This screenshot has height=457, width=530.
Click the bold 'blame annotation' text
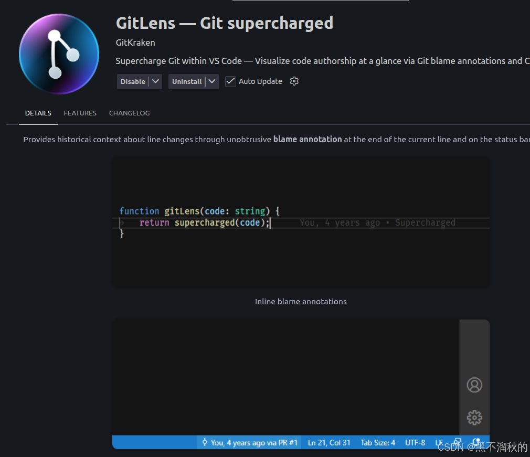point(308,139)
